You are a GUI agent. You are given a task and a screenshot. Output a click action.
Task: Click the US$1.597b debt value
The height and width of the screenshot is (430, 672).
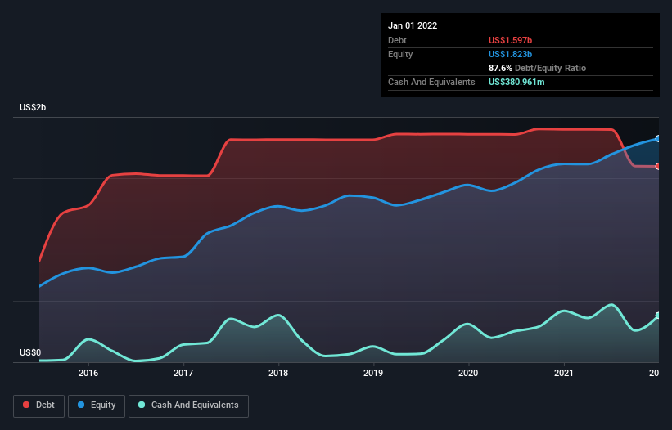[x=511, y=40]
